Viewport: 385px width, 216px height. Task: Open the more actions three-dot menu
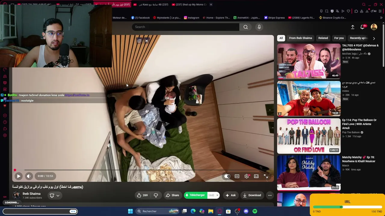(270, 195)
